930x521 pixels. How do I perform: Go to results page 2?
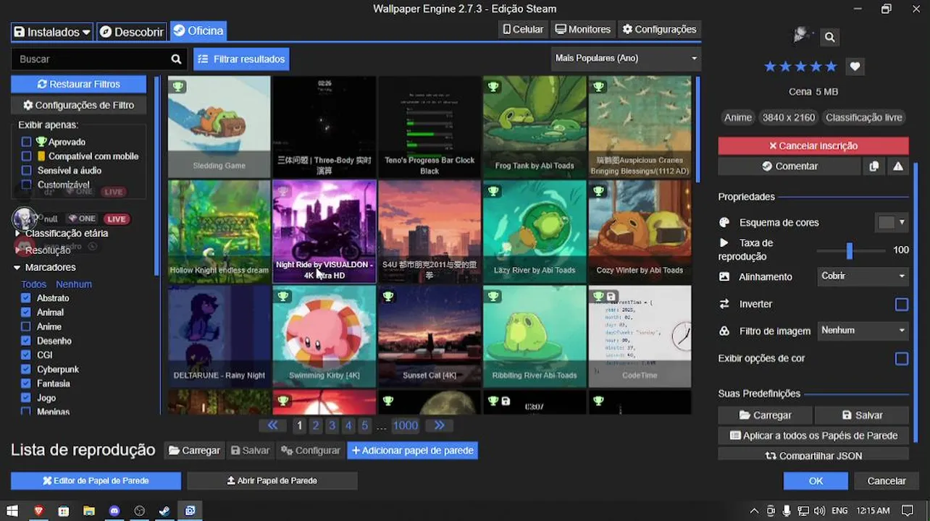click(x=316, y=425)
